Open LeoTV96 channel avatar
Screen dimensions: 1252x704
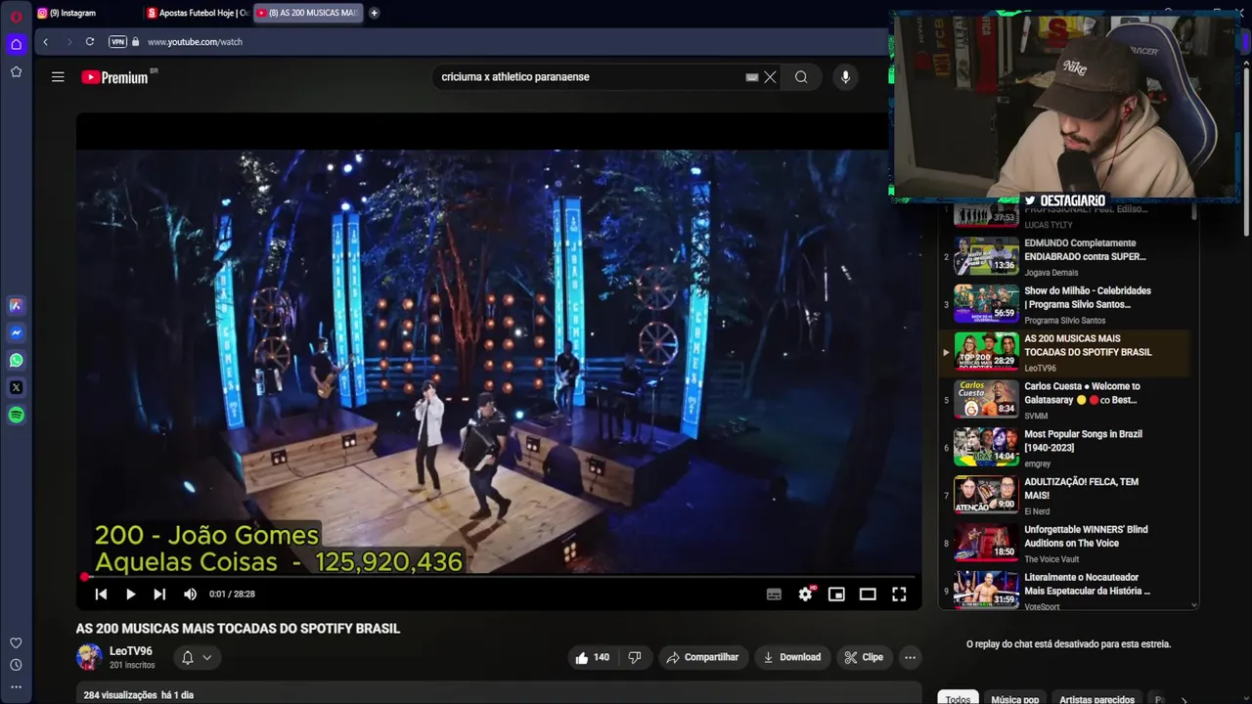pos(89,657)
